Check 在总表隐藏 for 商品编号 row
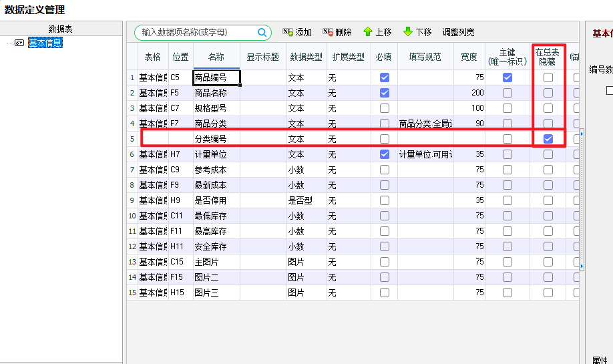This screenshot has height=364, width=613. 548,77
